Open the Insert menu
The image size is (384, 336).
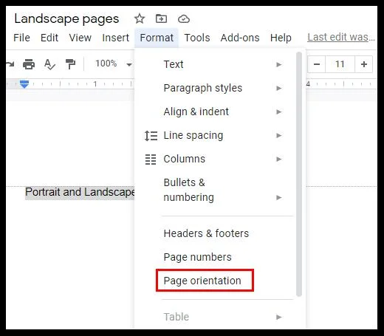point(115,38)
